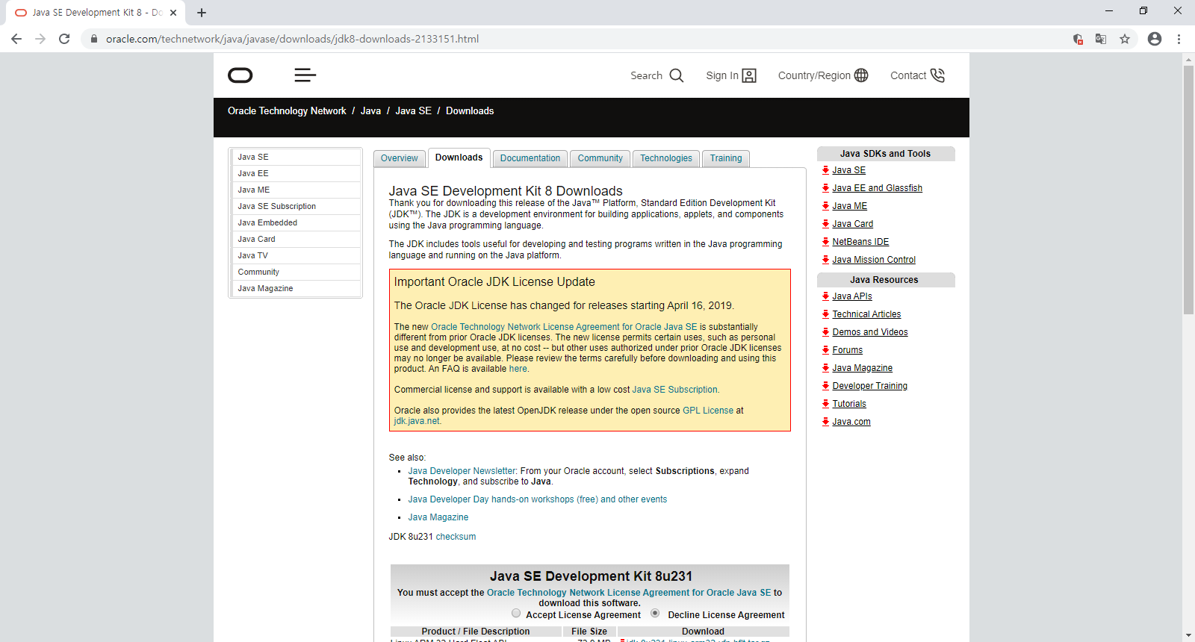Go back with the browser back arrow
The height and width of the screenshot is (642, 1195).
[x=16, y=39]
